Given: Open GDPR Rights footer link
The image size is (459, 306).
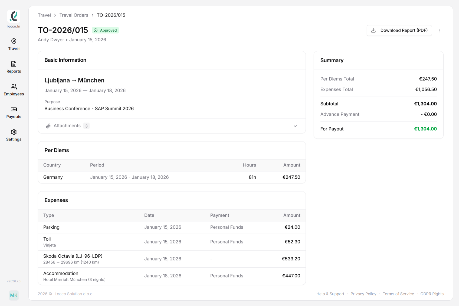Looking at the screenshot, I should (432, 294).
